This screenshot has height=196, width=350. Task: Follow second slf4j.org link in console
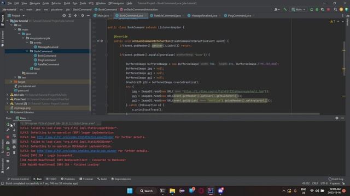(x=77, y=151)
